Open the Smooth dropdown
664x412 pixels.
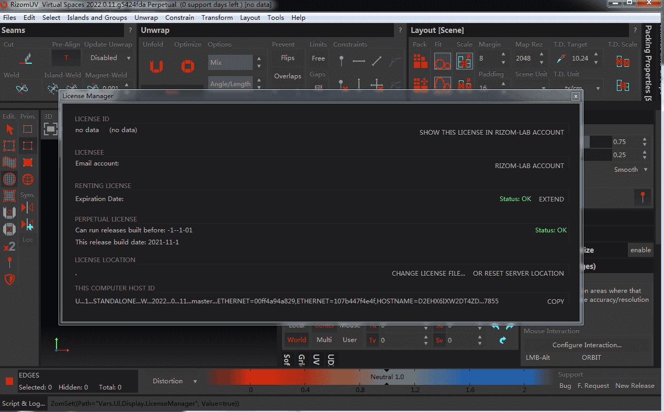(631, 170)
